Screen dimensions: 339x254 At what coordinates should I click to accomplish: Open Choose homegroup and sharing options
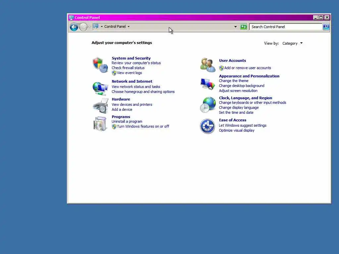tap(143, 92)
